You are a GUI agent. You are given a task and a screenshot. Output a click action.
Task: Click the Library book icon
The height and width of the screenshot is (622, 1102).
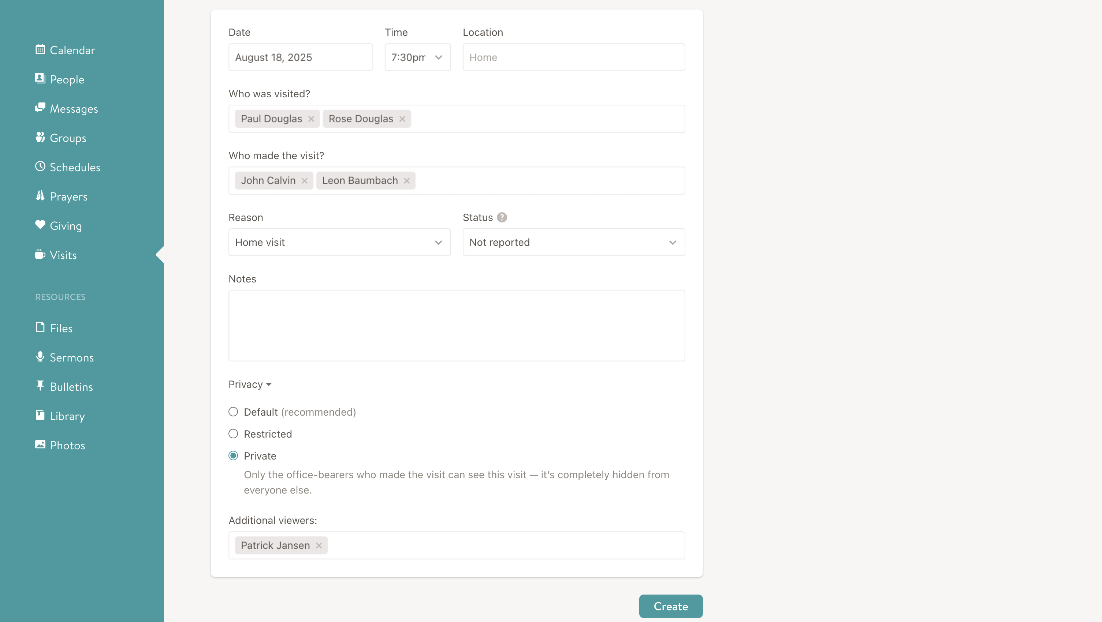pyautogui.click(x=40, y=415)
